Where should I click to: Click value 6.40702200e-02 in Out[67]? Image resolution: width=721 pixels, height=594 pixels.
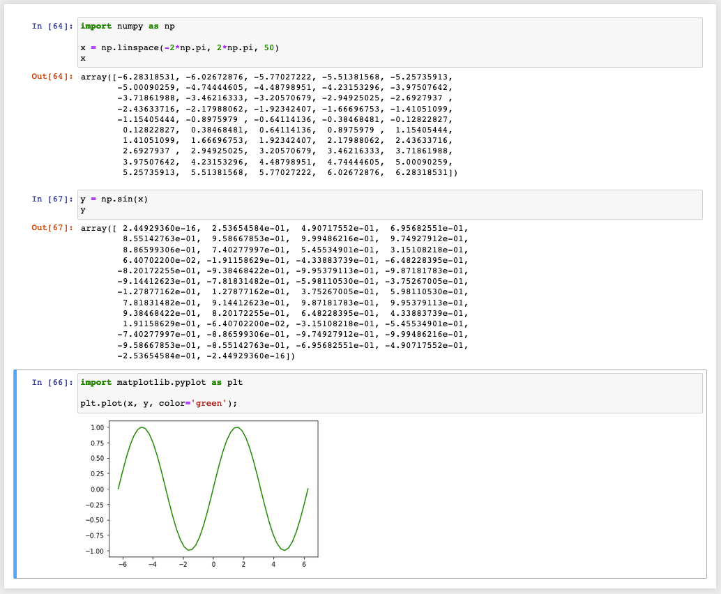(159, 260)
